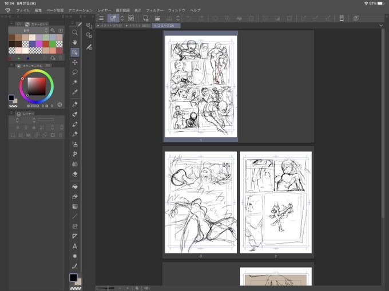389x291 pixels.
Task: Select the Decoration tool
Action: 75,154
